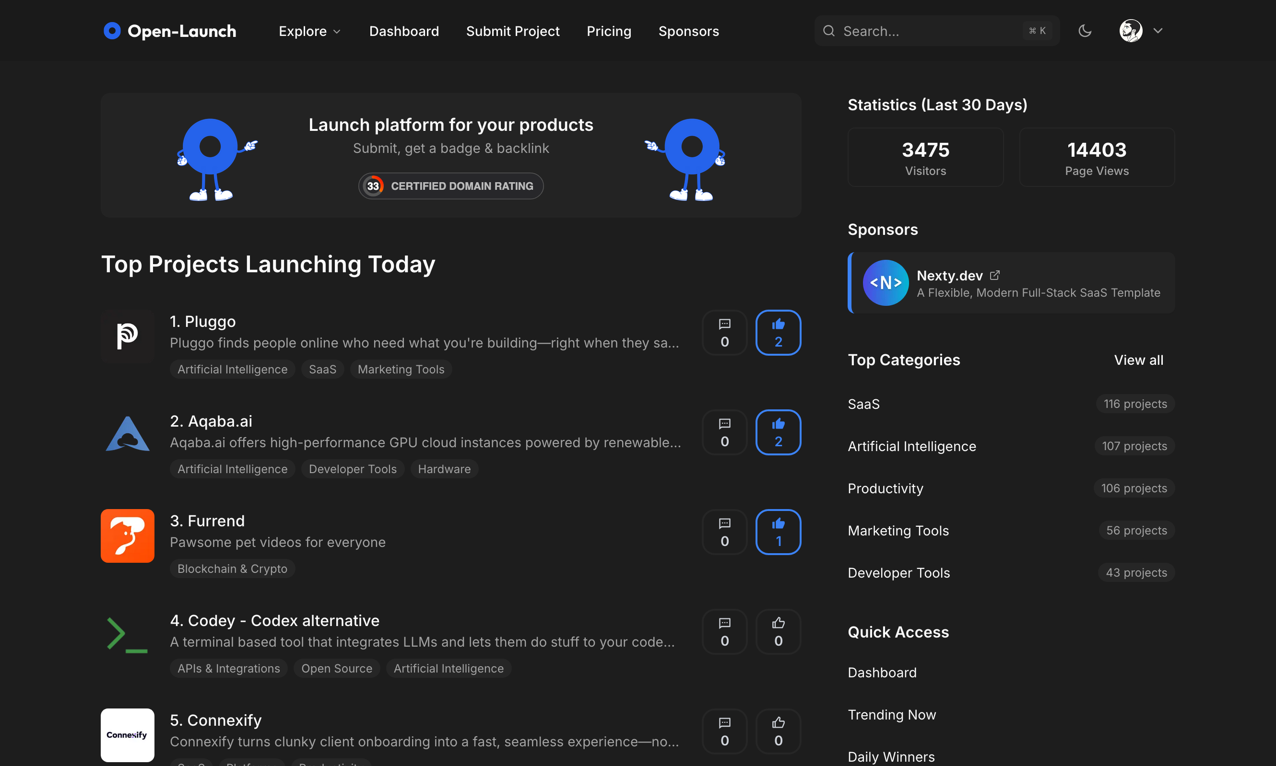Open the Pluggo project logo
The width and height of the screenshot is (1276, 766).
click(x=128, y=337)
